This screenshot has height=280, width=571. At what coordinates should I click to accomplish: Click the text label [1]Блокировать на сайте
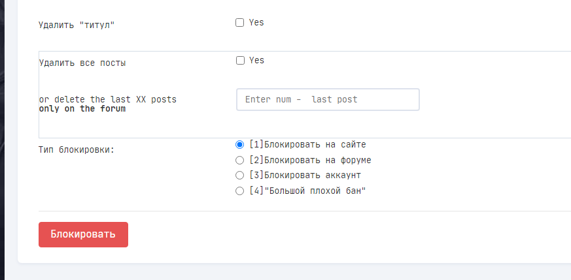pyautogui.click(x=307, y=144)
